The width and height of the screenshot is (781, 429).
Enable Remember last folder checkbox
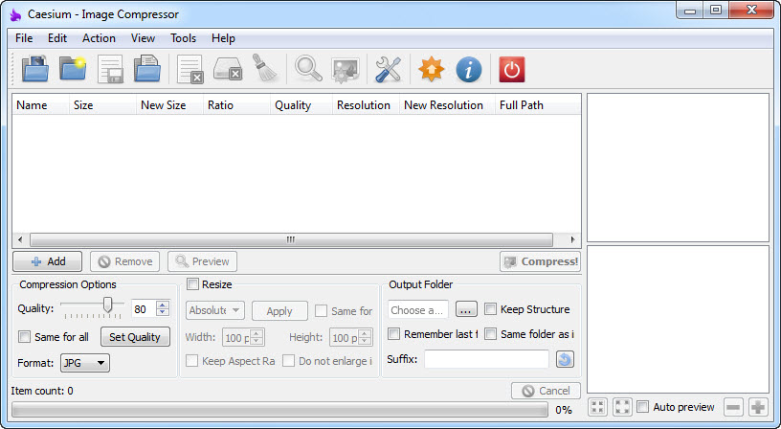(x=394, y=334)
